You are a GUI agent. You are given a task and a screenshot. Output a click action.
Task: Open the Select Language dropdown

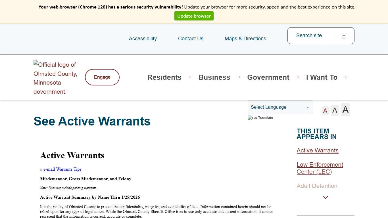(x=280, y=107)
